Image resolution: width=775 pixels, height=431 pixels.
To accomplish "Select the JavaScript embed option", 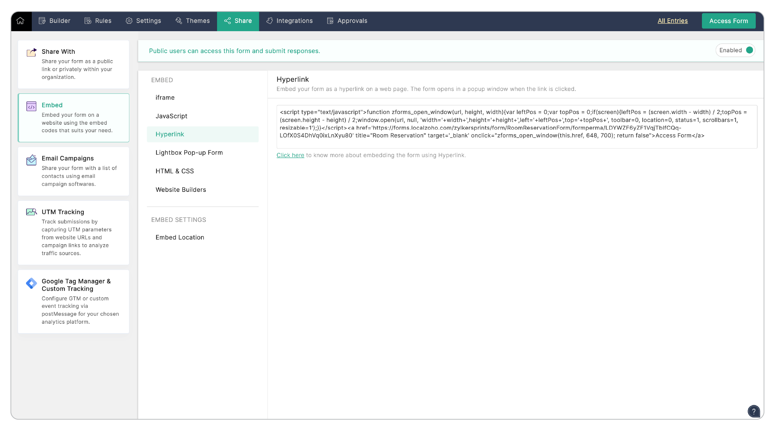I will pyautogui.click(x=172, y=116).
